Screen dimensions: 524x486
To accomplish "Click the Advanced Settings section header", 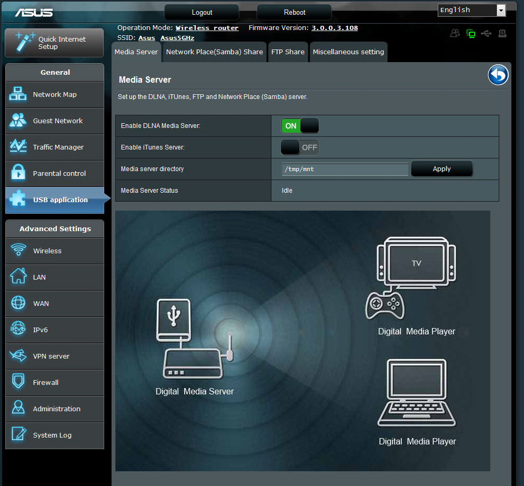I will 55,229.
